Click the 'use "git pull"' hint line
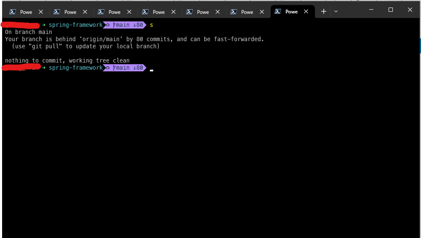 tap(85, 46)
